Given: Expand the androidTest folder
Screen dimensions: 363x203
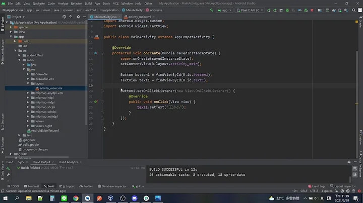Looking at the screenshot, I should click(x=20, y=55).
